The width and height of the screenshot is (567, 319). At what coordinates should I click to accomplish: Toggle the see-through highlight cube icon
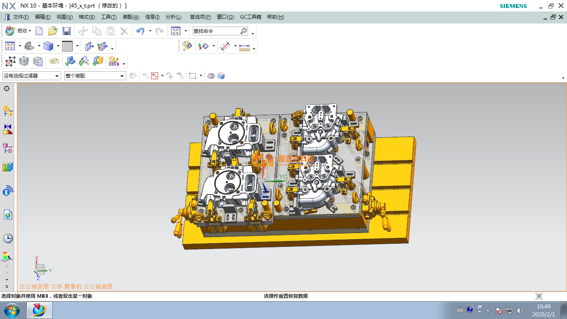pyautogui.click(x=221, y=76)
